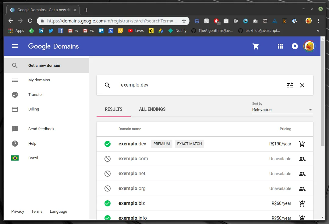
Task: Open the navigation hamburger menu
Action: (15, 46)
